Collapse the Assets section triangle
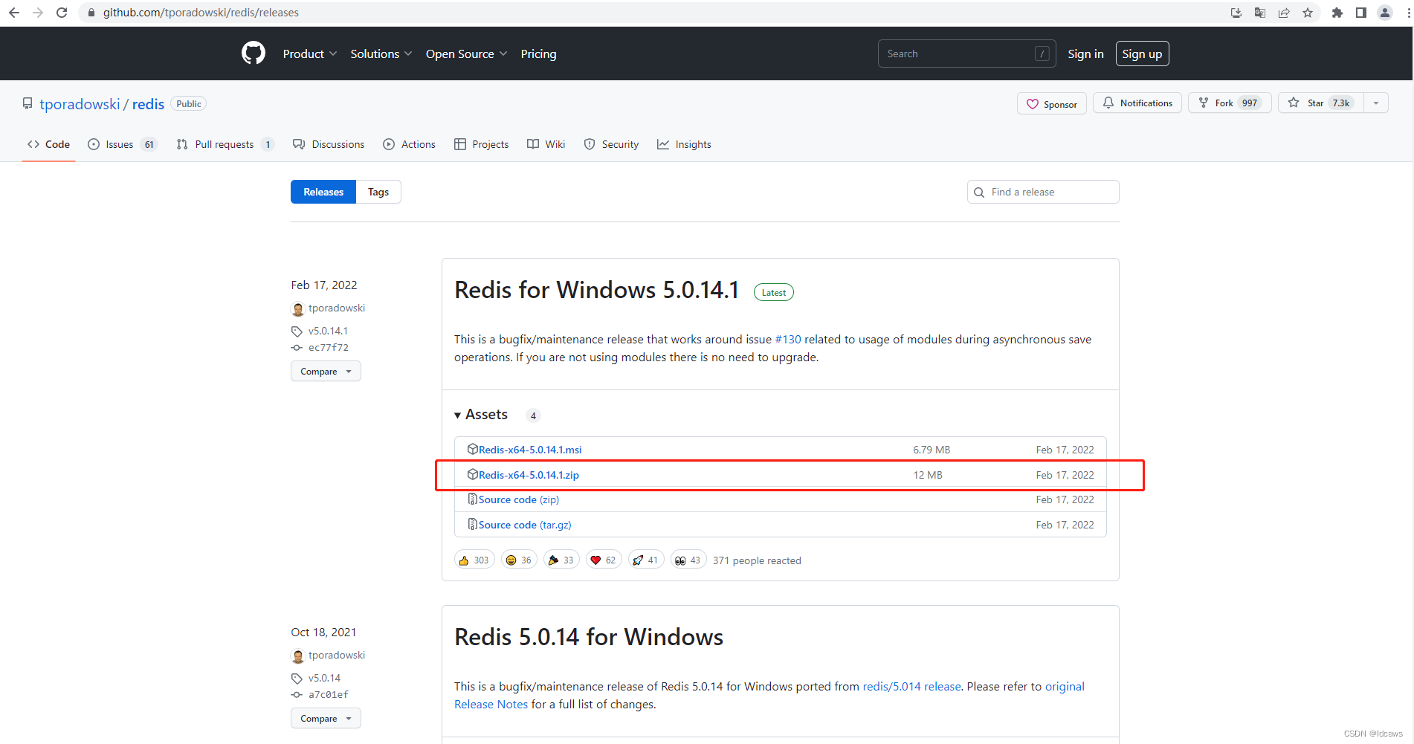The image size is (1414, 744). point(457,415)
